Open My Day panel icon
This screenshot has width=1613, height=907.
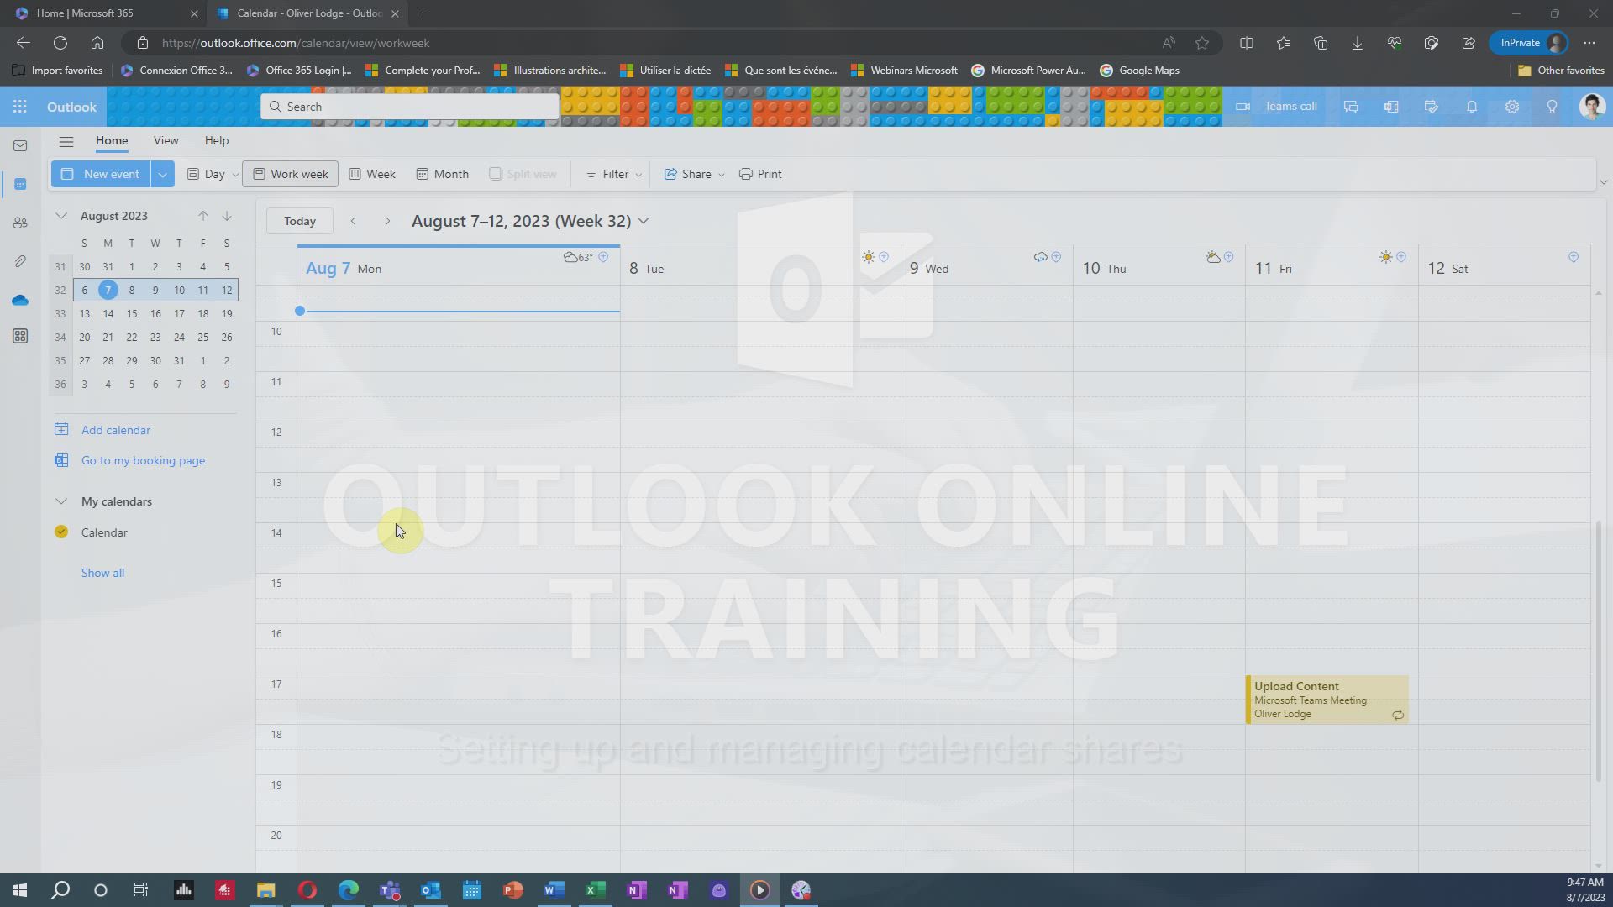(1432, 107)
